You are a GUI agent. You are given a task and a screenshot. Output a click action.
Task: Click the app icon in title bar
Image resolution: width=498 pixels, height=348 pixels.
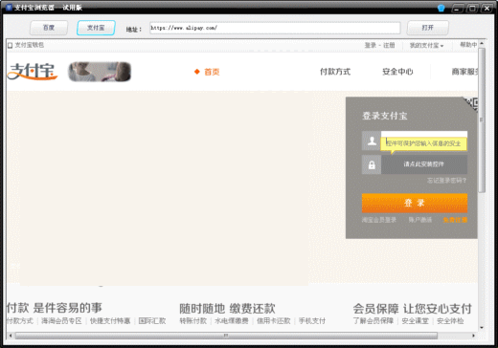[9, 7]
